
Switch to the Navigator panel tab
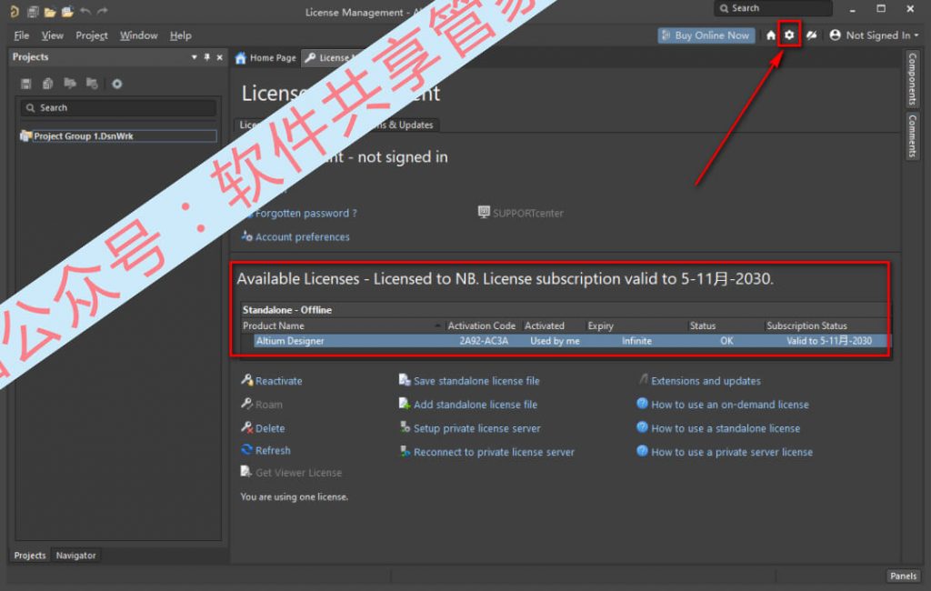[75, 555]
